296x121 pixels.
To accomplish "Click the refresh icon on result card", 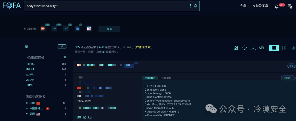I will [x=90, y=117].
